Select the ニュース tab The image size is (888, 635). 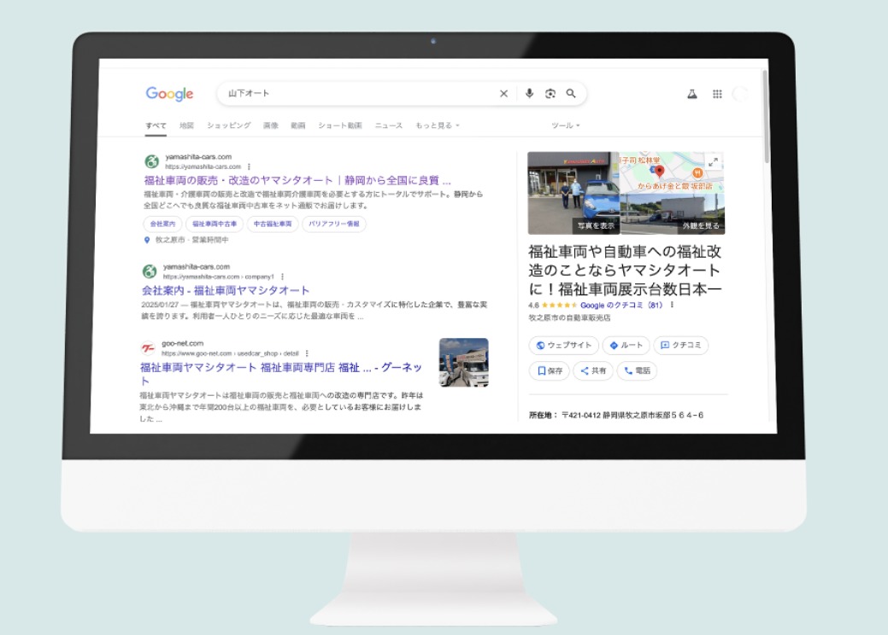pos(388,125)
